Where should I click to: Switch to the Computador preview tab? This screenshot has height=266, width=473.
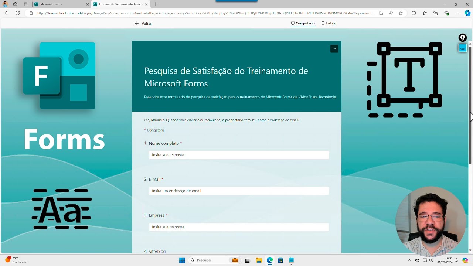[303, 23]
